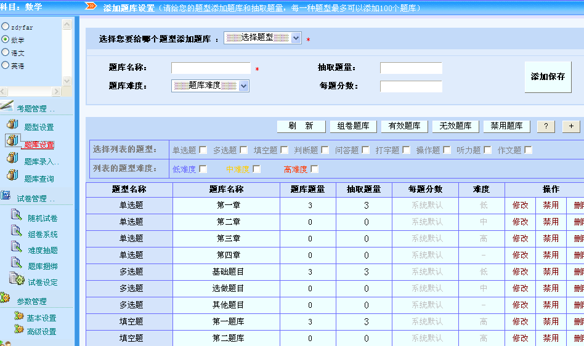Viewport: 584px width, 346px height.
Task: Click the 题库录入 book icon
Action: coord(12,159)
